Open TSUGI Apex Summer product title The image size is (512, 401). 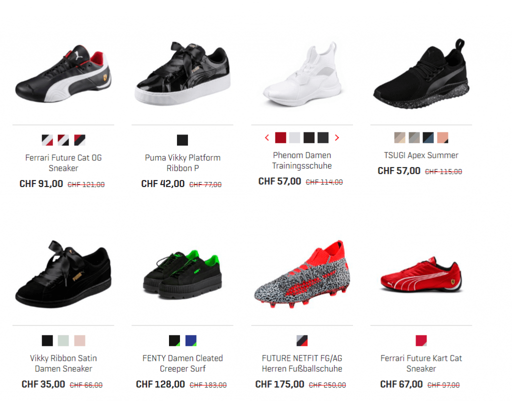click(x=421, y=155)
